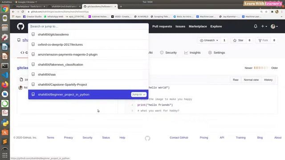
Task: Click the repo icon beside shahil04/saa
Action: coord(33,74)
